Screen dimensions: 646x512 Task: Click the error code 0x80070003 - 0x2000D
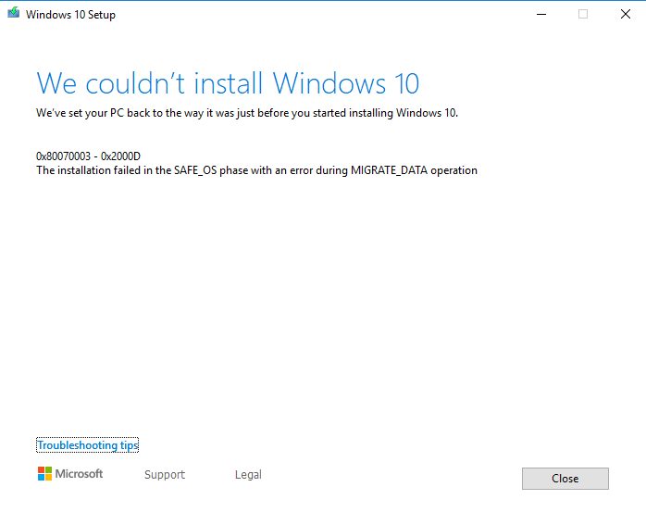click(x=88, y=156)
